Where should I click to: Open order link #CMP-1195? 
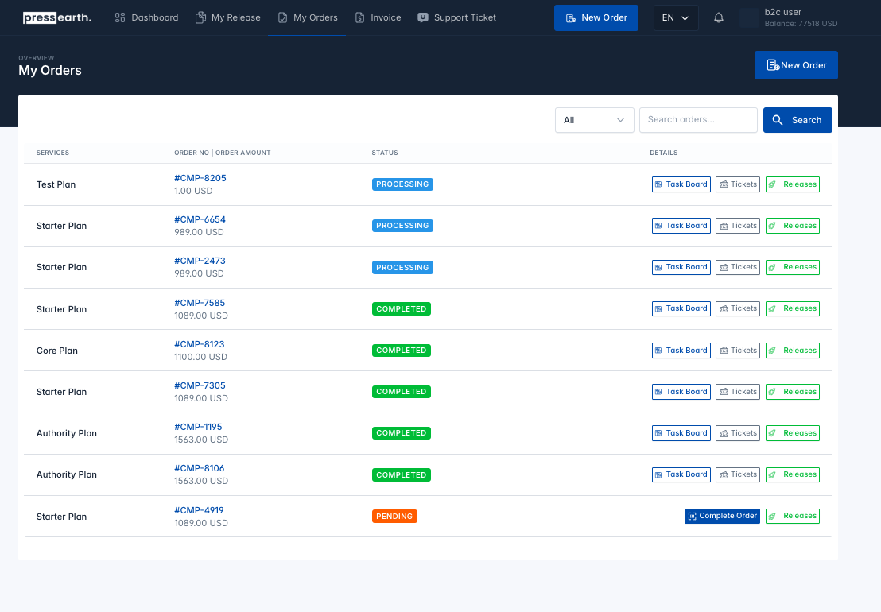pyautogui.click(x=198, y=428)
